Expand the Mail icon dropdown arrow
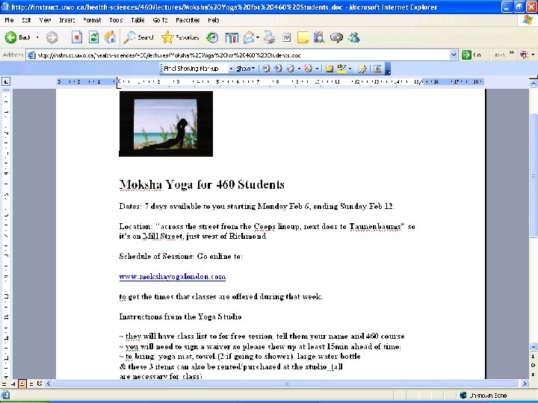 [x=257, y=37]
